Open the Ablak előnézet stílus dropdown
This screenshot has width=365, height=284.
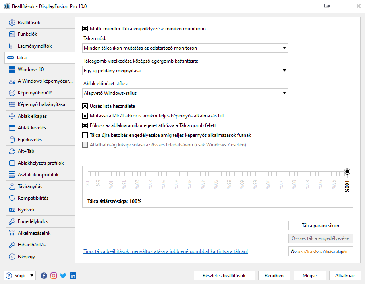(x=185, y=93)
